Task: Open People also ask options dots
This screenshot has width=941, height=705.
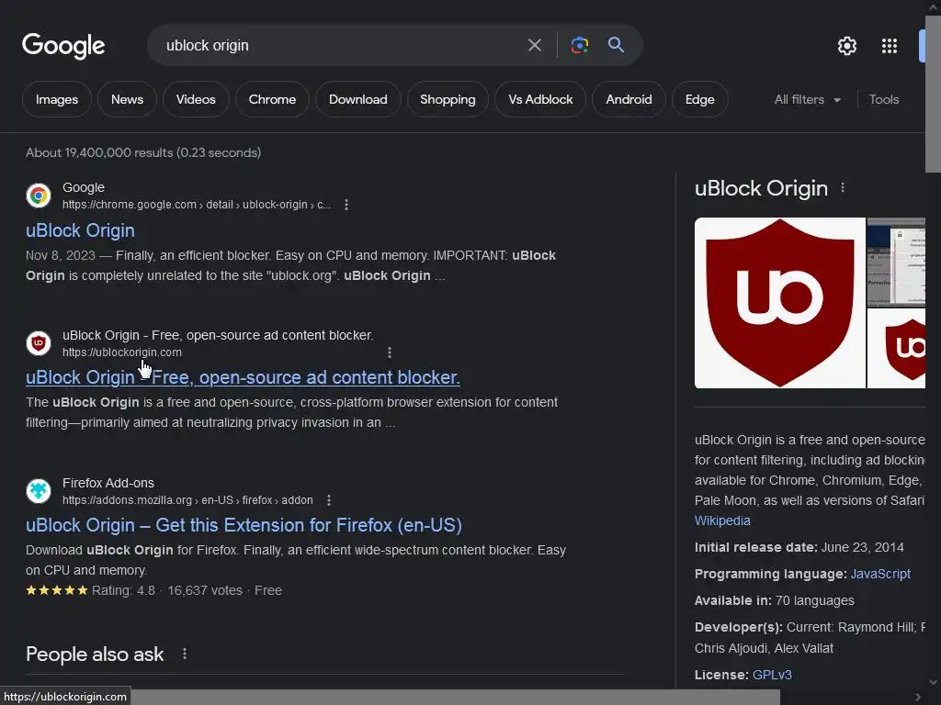Action: pos(184,654)
